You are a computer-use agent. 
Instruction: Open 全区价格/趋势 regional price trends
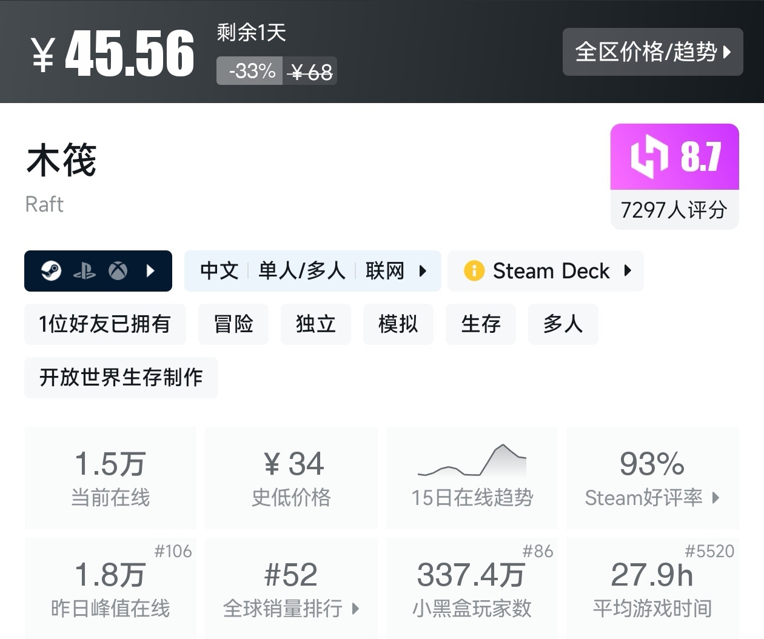coord(652,52)
